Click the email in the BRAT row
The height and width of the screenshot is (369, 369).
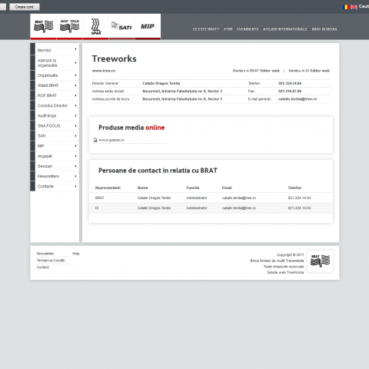point(239,198)
